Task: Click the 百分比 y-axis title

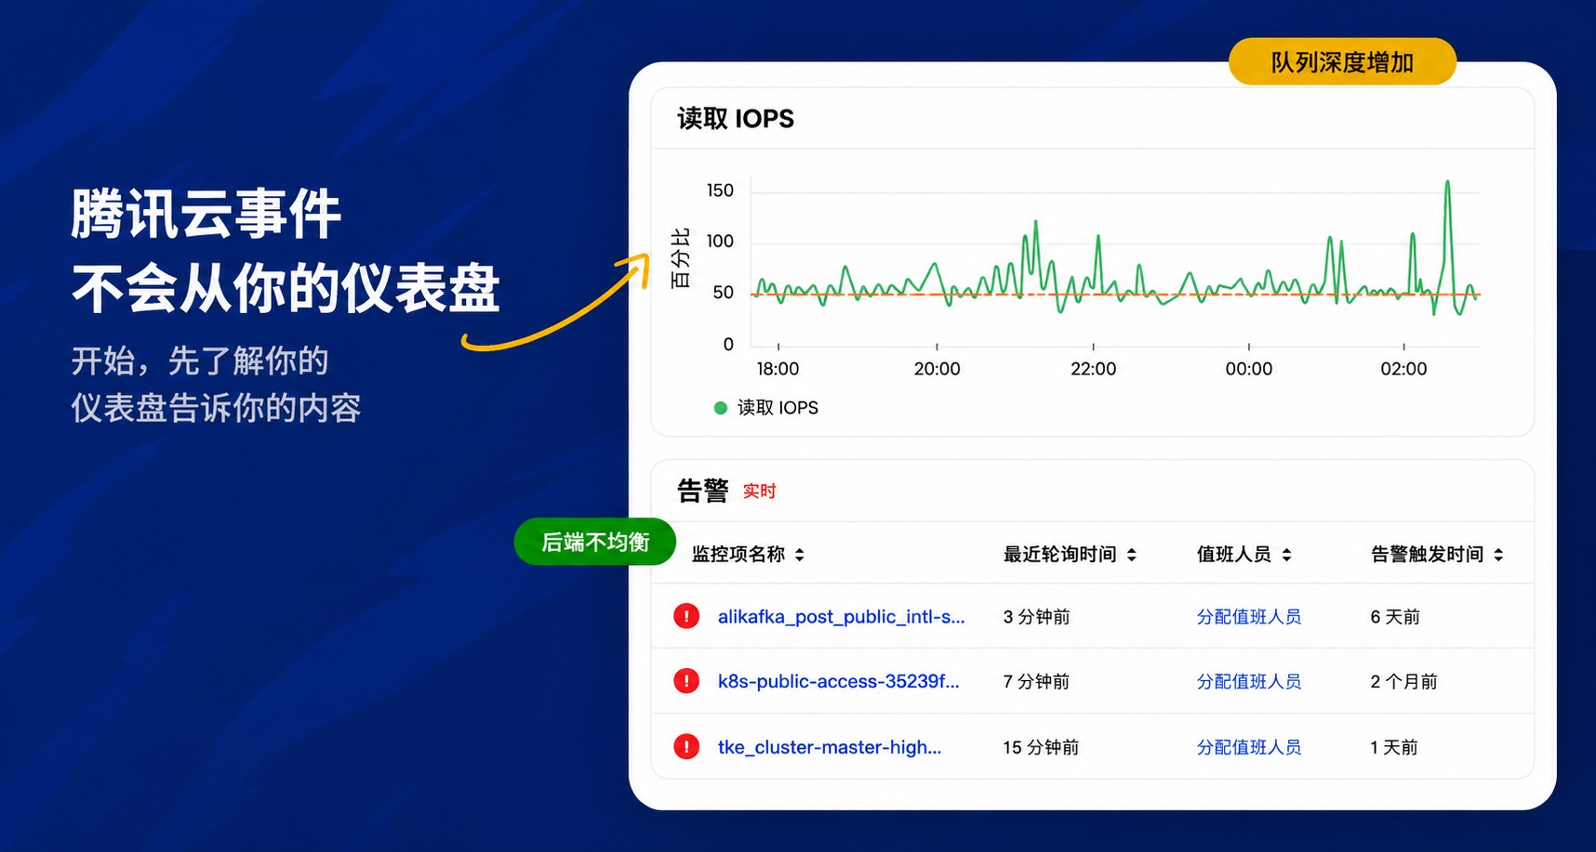Action: [x=681, y=257]
